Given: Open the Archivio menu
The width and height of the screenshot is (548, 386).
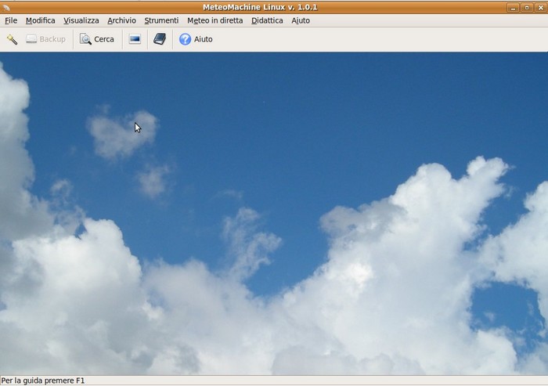Looking at the screenshot, I should 121,20.
